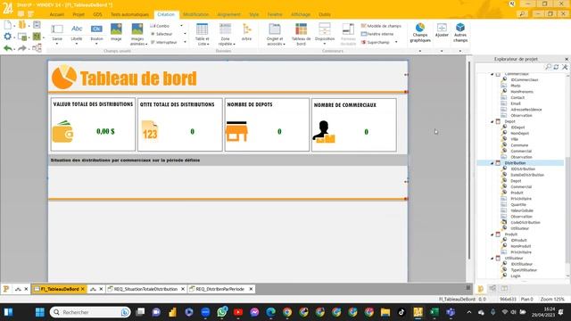Select TypeUtilisateur item in explorer
Screen dimensions: 571x321
coord(524,270)
